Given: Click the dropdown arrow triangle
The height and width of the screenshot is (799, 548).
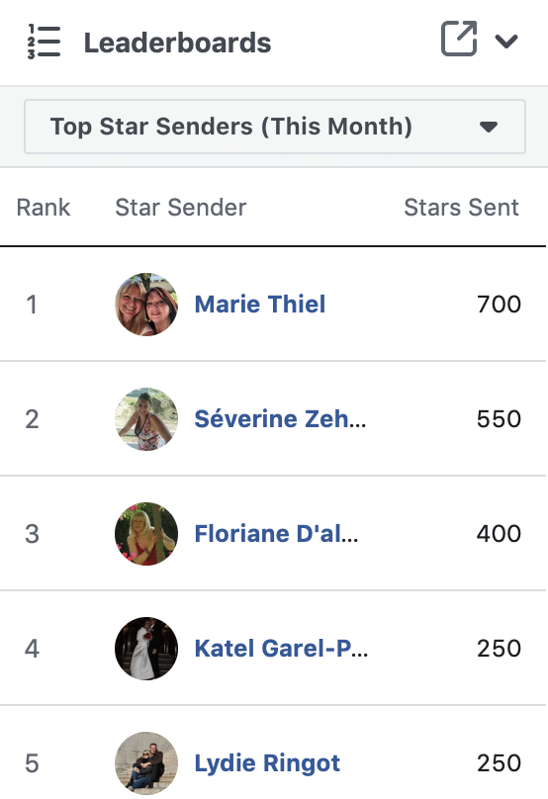Looking at the screenshot, I should [x=489, y=127].
